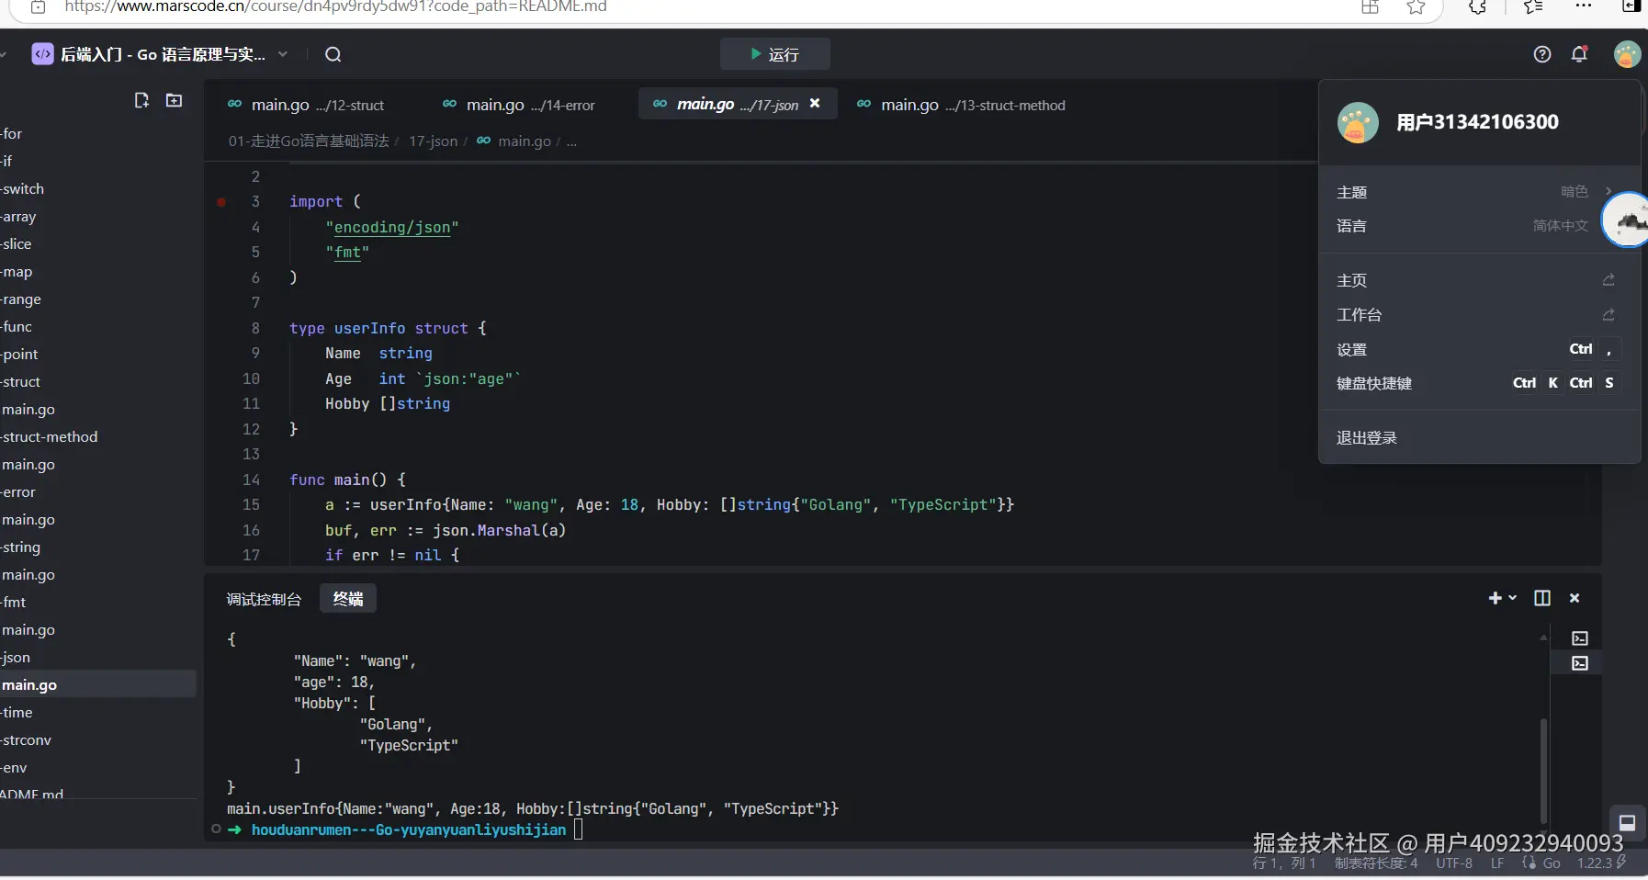1648x880 pixels.
Task: Create a new file in explorer
Action: pos(141,100)
